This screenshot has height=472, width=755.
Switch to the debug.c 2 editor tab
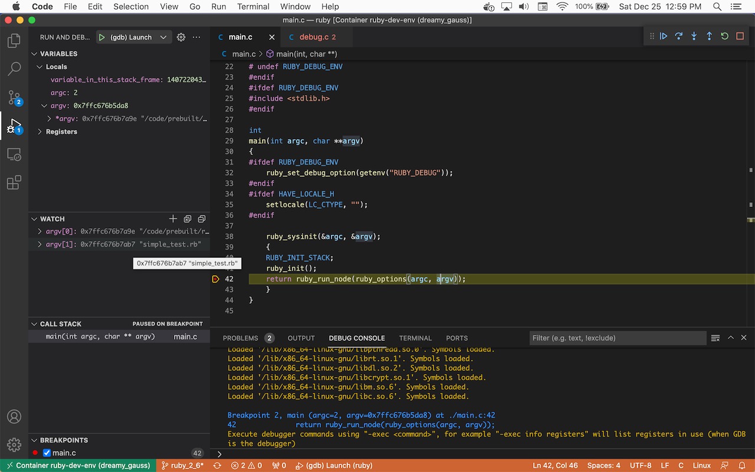[316, 36]
